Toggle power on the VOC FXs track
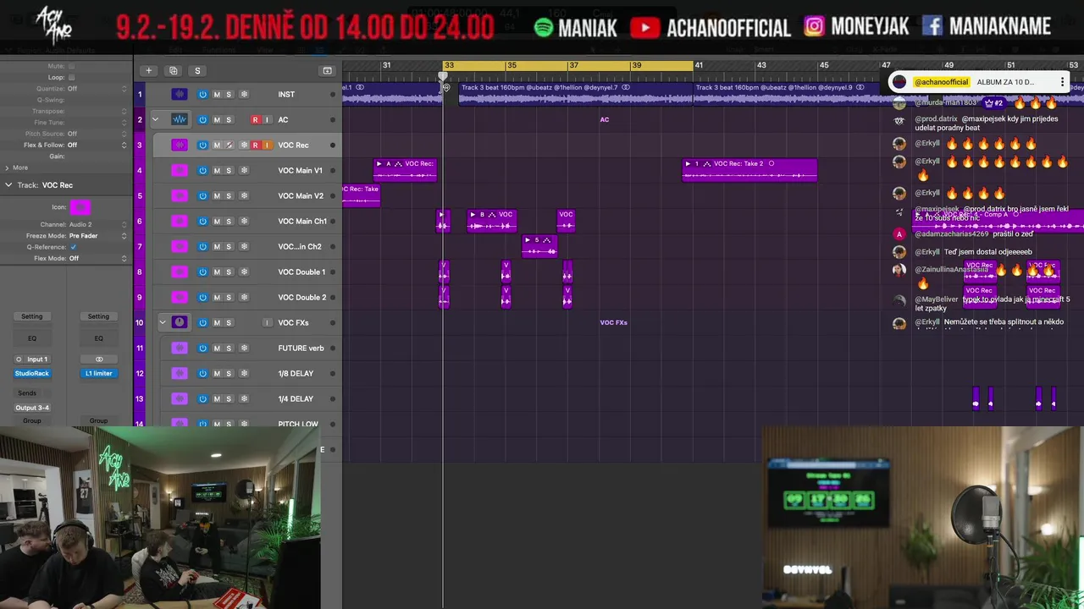This screenshot has height=609, width=1084. (202, 322)
